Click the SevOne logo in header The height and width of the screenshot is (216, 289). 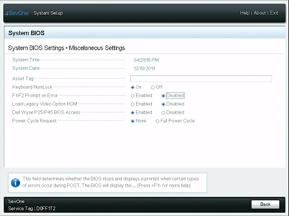(16, 13)
